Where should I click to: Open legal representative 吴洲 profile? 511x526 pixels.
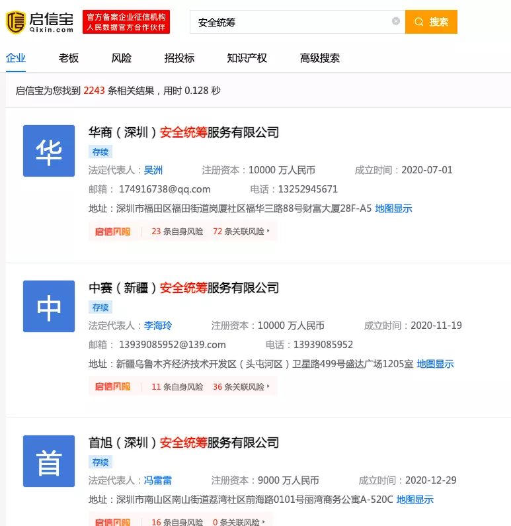(153, 170)
